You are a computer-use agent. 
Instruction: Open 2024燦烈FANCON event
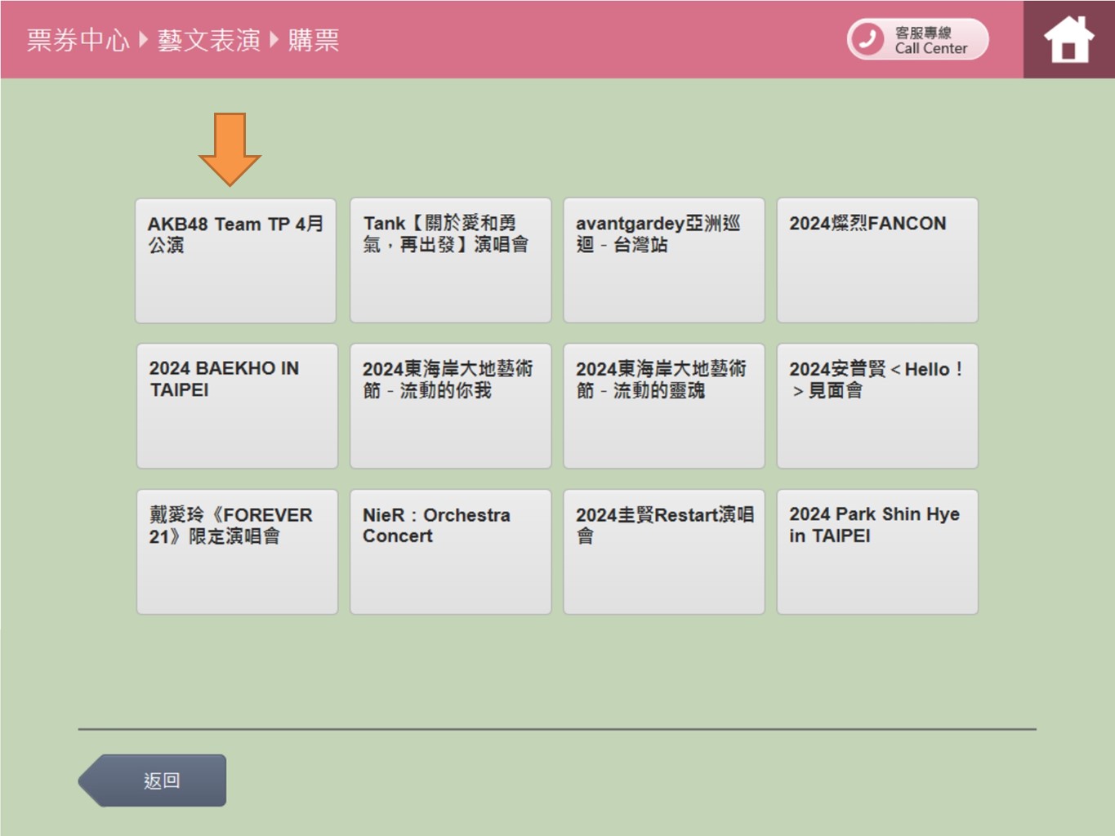(x=876, y=260)
